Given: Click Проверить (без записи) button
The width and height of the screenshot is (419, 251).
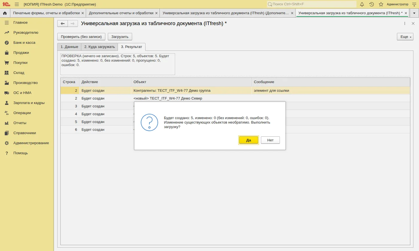Looking at the screenshot, I should pos(81,36).
